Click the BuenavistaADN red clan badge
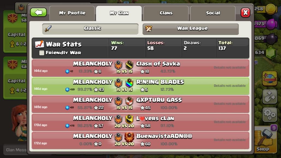This screenshot has height=158, width=281. (129, 137)
